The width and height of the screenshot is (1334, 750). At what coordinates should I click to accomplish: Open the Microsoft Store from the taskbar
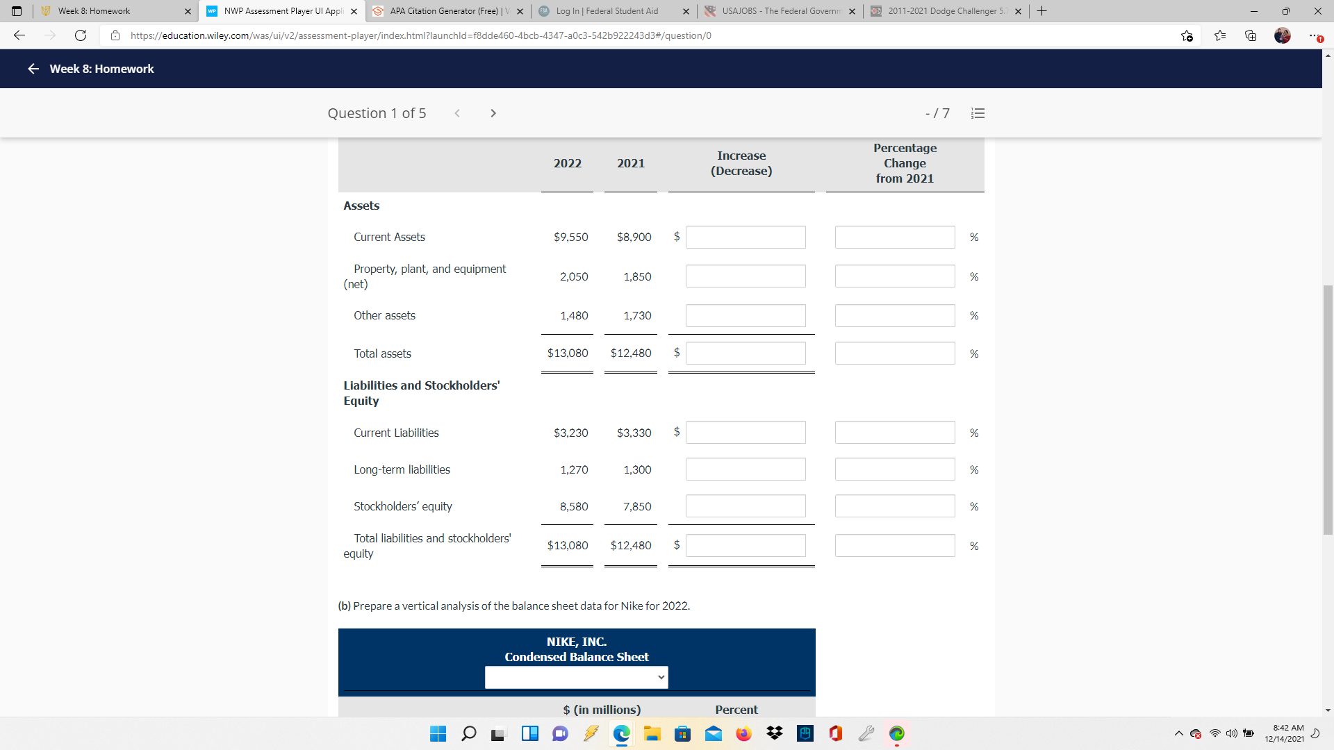(x=683, y=734)
